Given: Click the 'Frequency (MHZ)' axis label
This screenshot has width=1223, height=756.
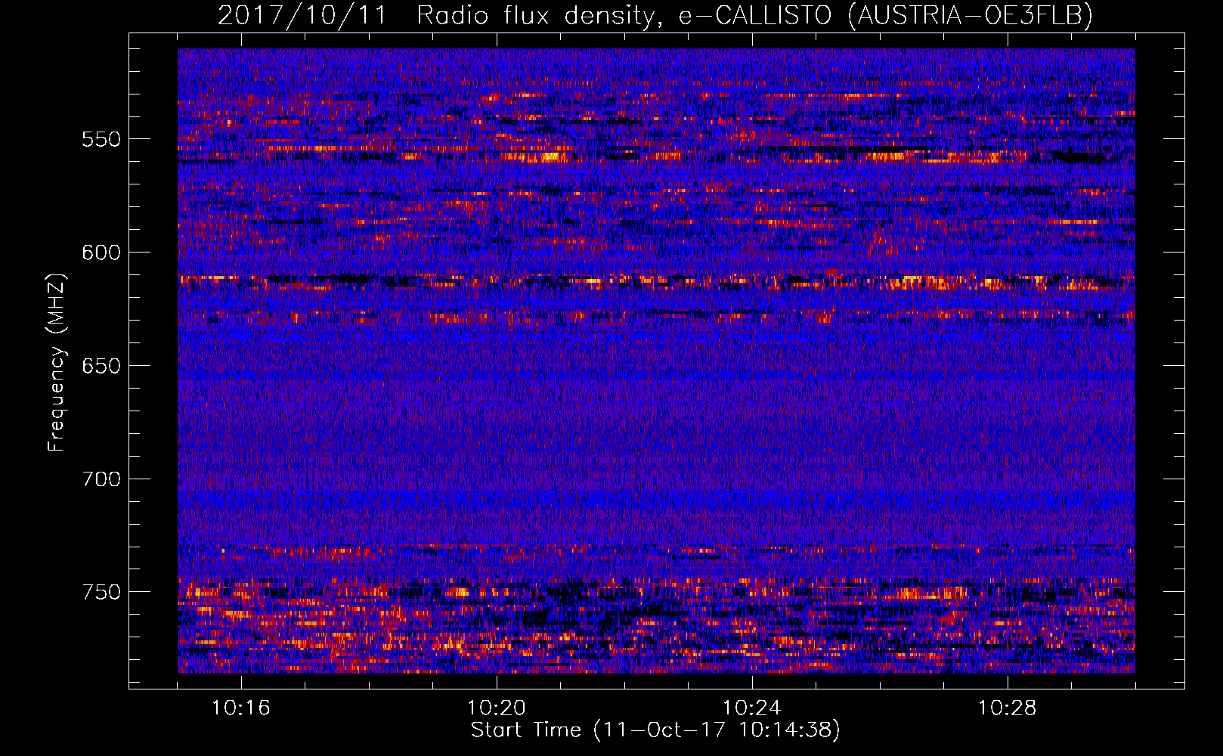Looking at the screenshot, I should coord(57,363).
